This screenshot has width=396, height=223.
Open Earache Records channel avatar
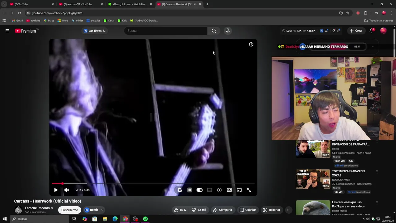[x=19, y=210]
